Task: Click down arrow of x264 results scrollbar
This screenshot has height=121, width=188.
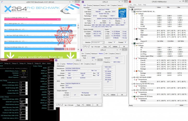Action: pos(78,49)
